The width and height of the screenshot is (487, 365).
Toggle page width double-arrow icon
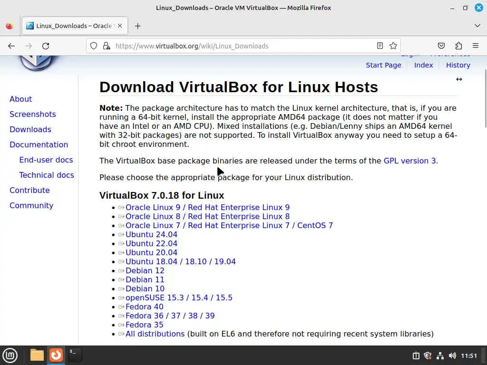point(459,79)
